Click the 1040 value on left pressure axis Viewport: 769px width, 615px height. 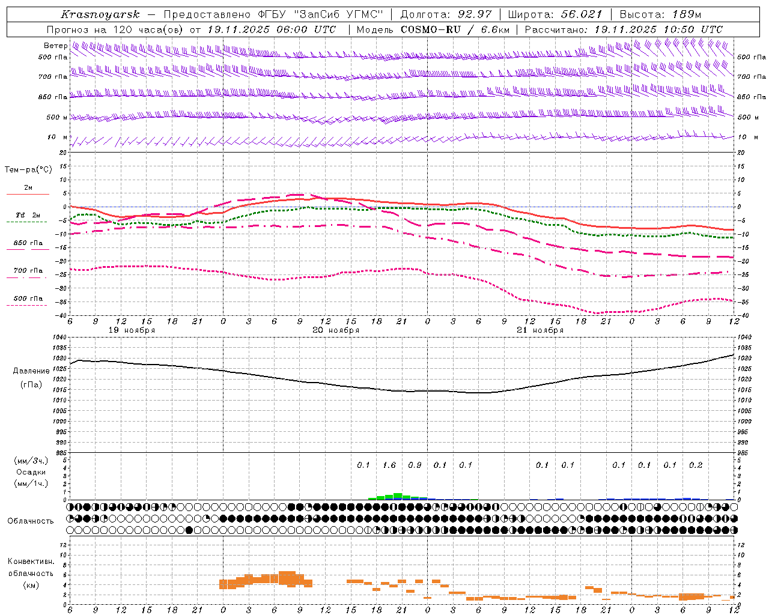tap(60, 338)
